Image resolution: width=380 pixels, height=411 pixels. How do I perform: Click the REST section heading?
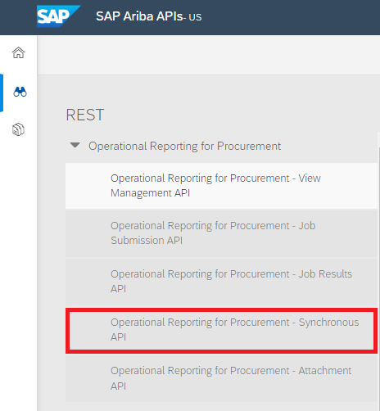[85, 115]
